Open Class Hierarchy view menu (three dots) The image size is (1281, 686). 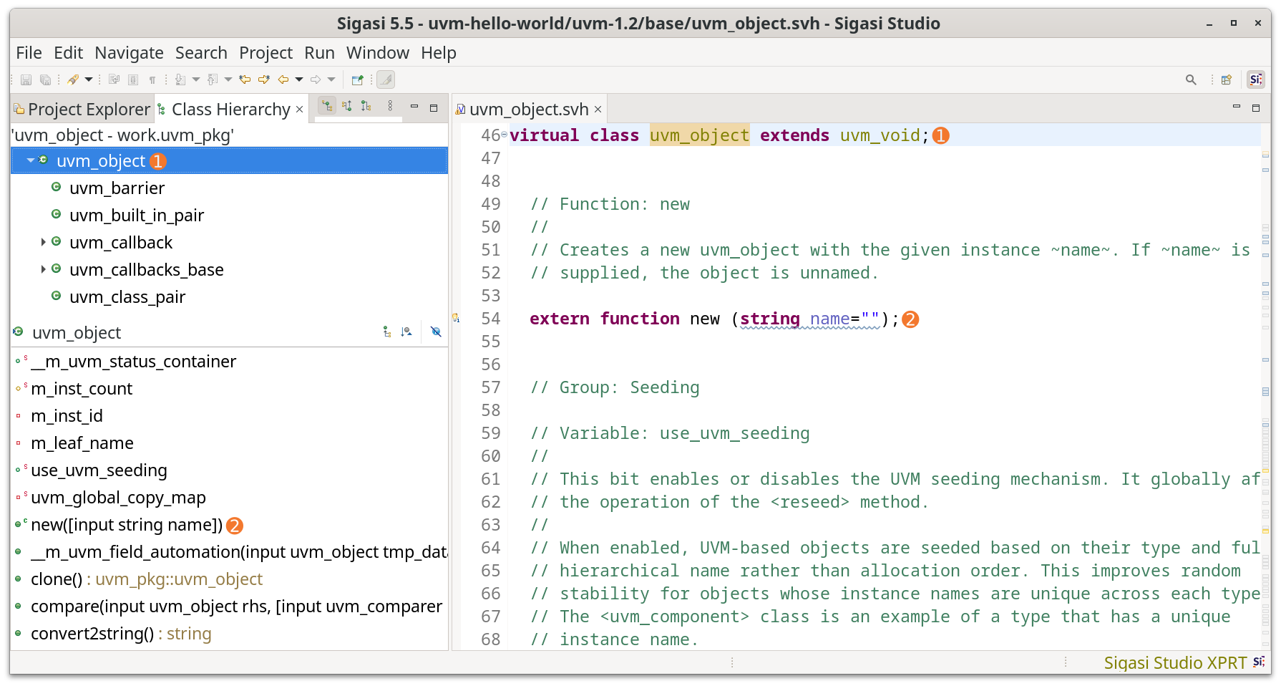click(390, 106)
